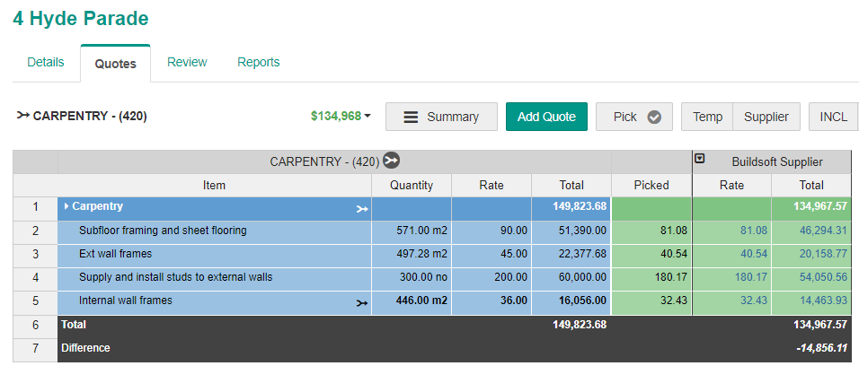
Task: Click the arrow icon in the Carpentry row
Action: pyautogui.click(x=361, y=208)
